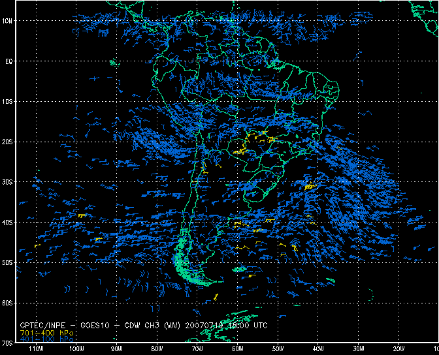
Task: Click the 70W longitude label
Action: pyautogui.click(x=197, y=348)
